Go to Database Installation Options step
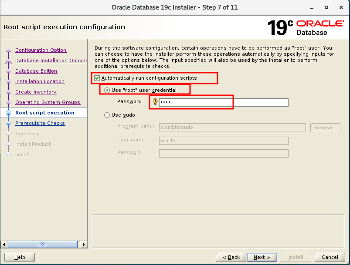This screenshot has height=265, width=350. click(x=51, y=60)
